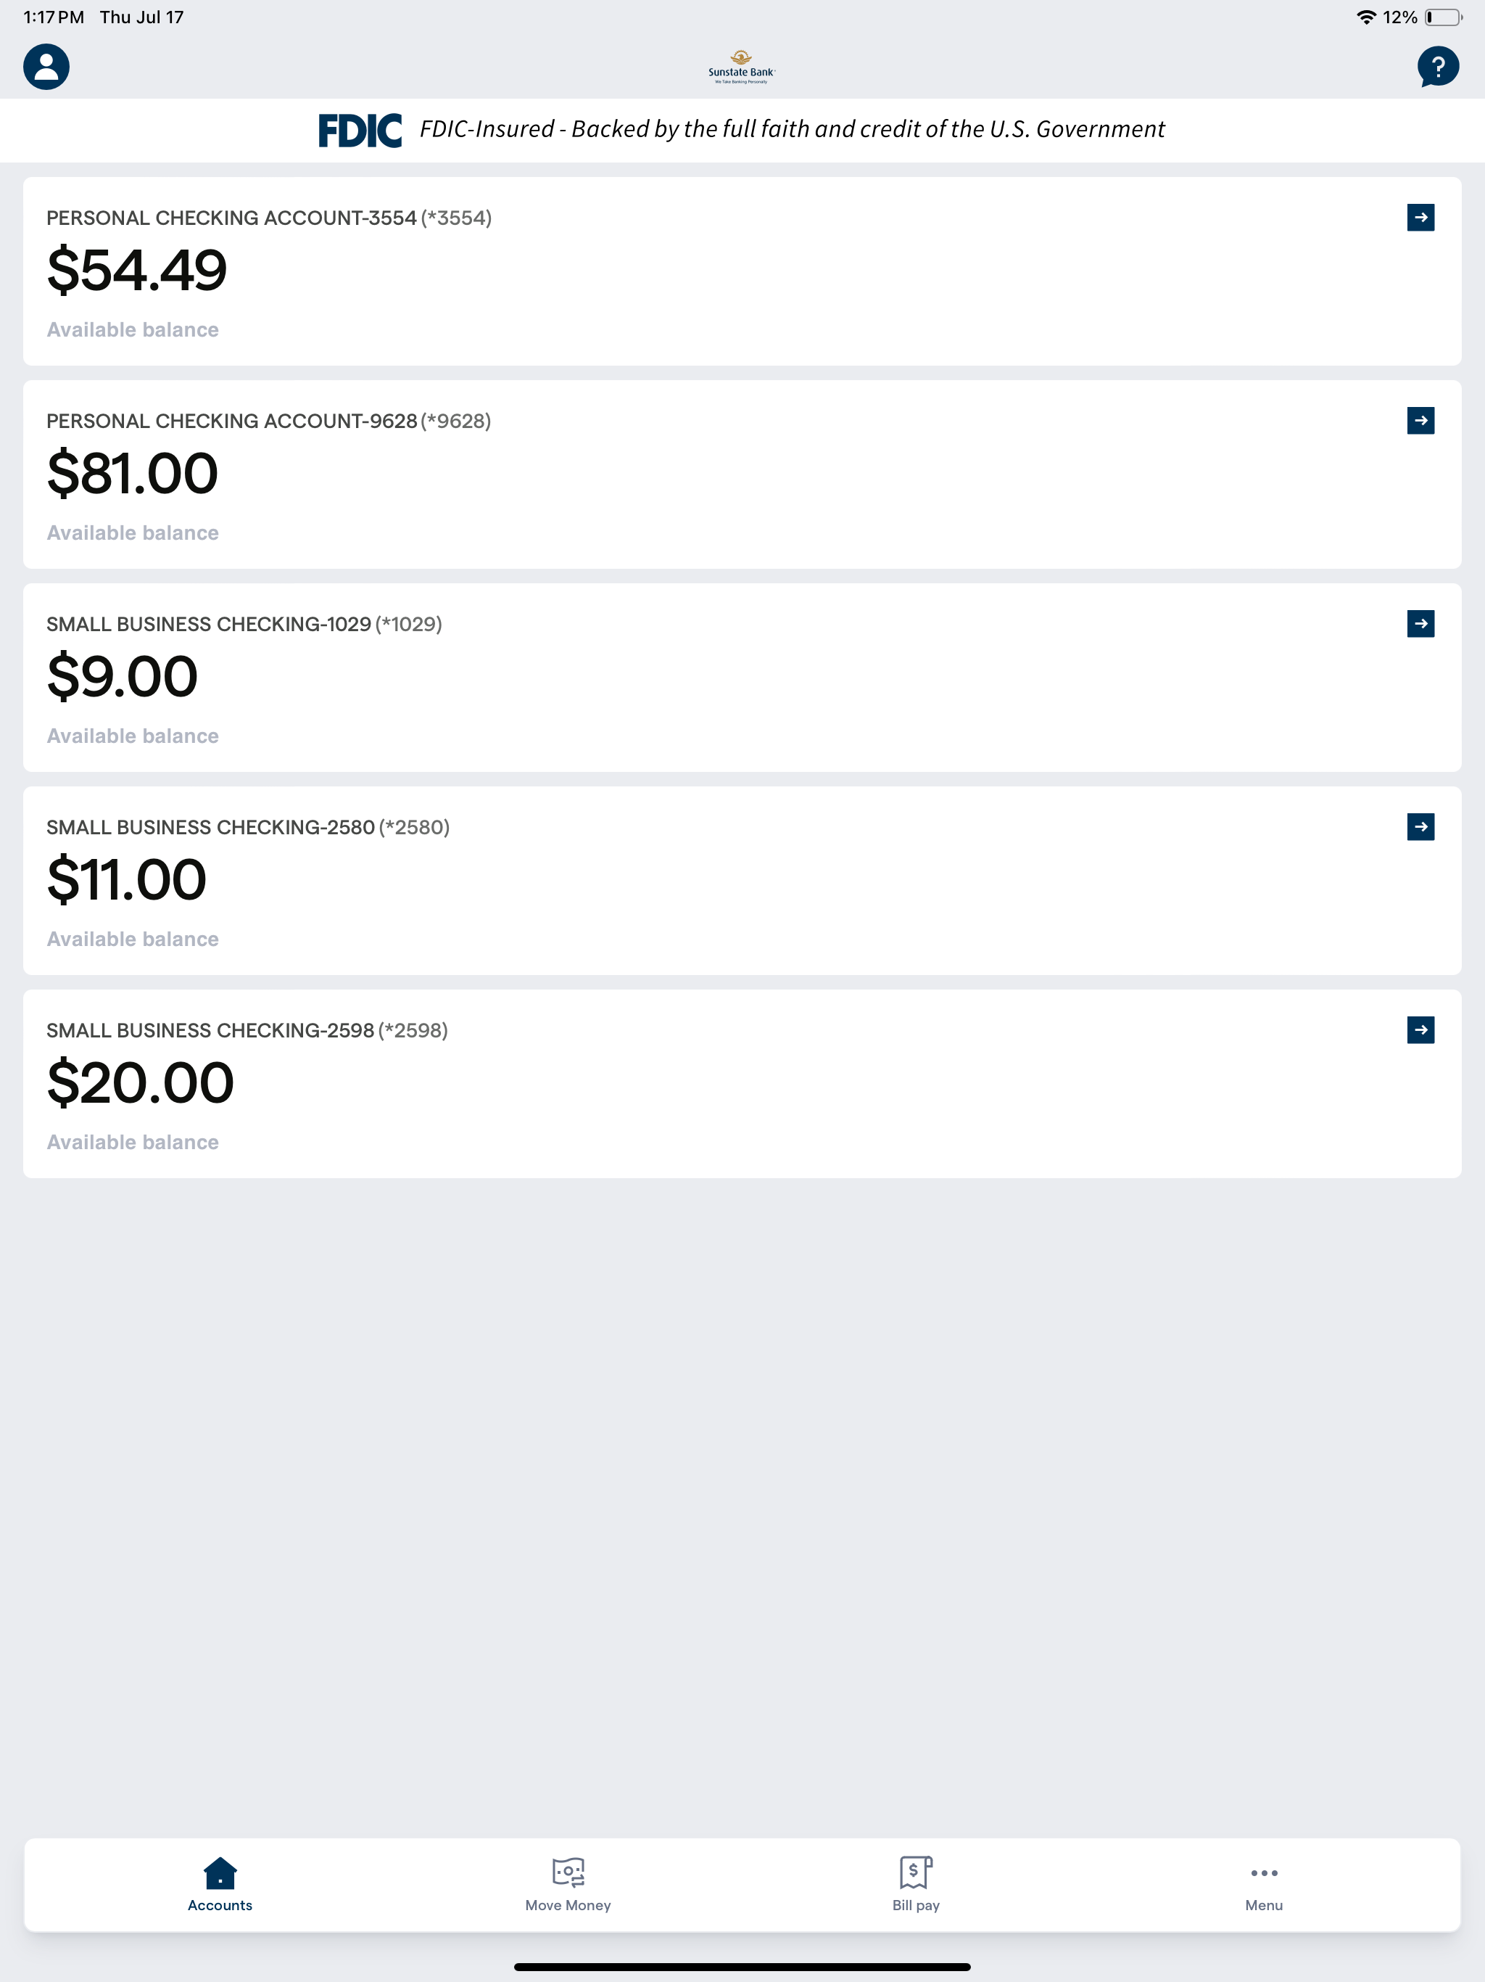Tap the FDIC-Insured banner text
1485x1982 pixels.
(792, 129)
